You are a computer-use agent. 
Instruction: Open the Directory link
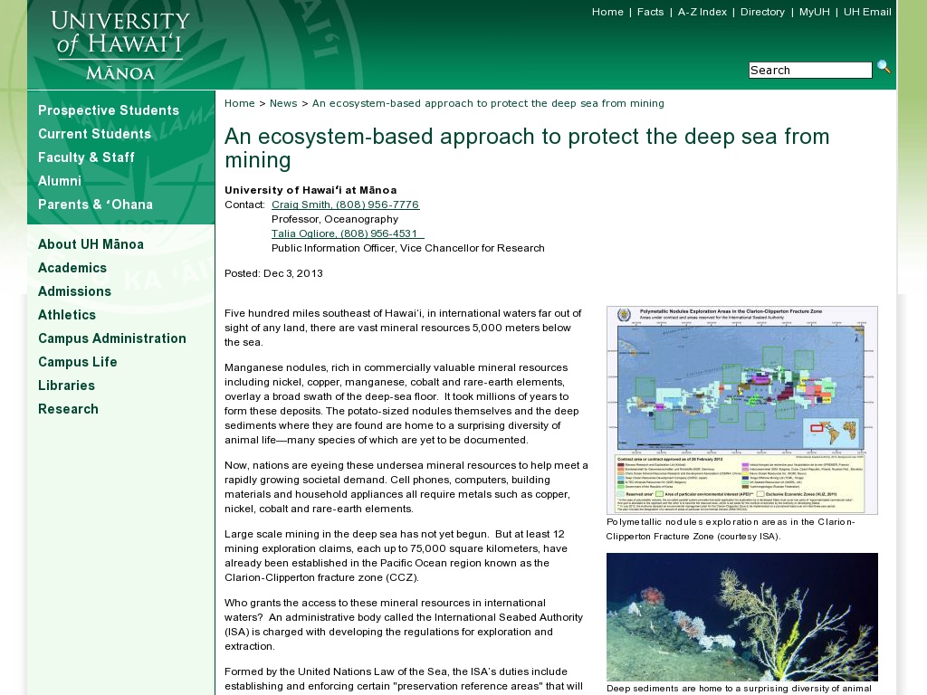[762, 12]
